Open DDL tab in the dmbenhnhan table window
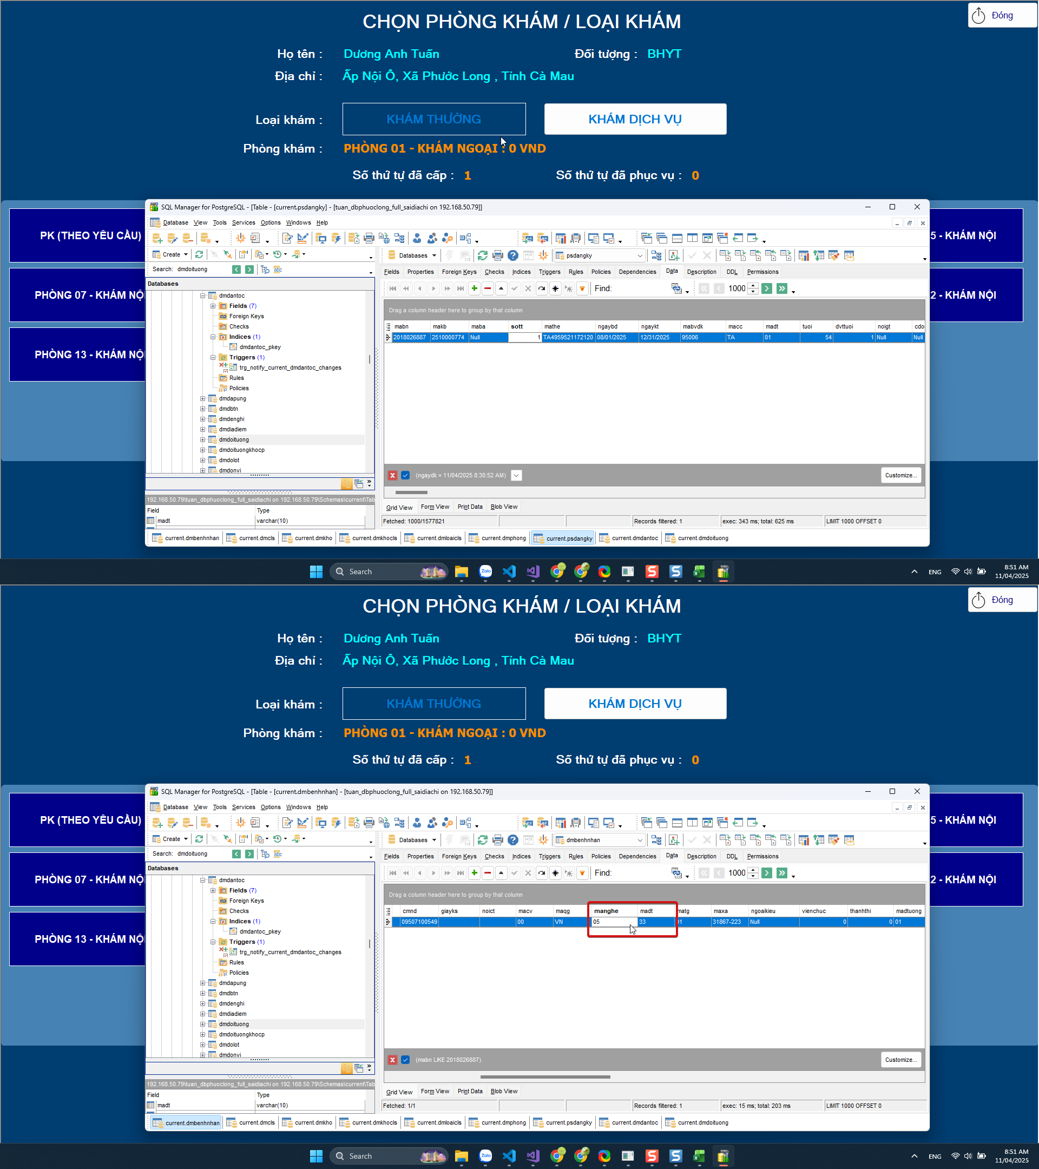The image size is (1039, 1169). 732,856
